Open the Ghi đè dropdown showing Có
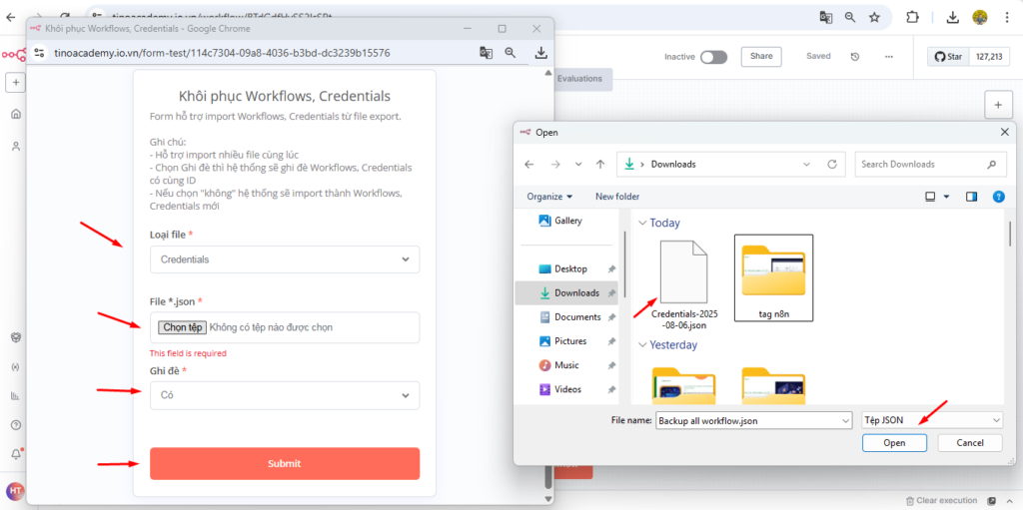The width and height of the screenshot is (1023, 510). (285, 395)
